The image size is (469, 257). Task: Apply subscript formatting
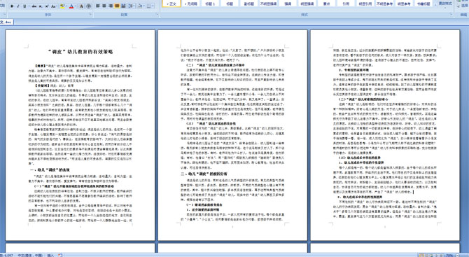(41, 6)
